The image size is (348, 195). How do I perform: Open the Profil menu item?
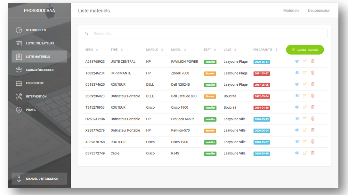31,110
